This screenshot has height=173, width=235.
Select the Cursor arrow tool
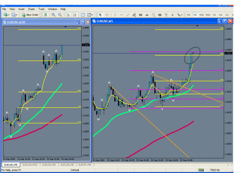point(100,15)
